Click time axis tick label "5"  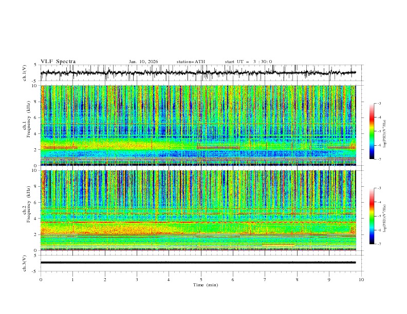(x=201, y=280)
